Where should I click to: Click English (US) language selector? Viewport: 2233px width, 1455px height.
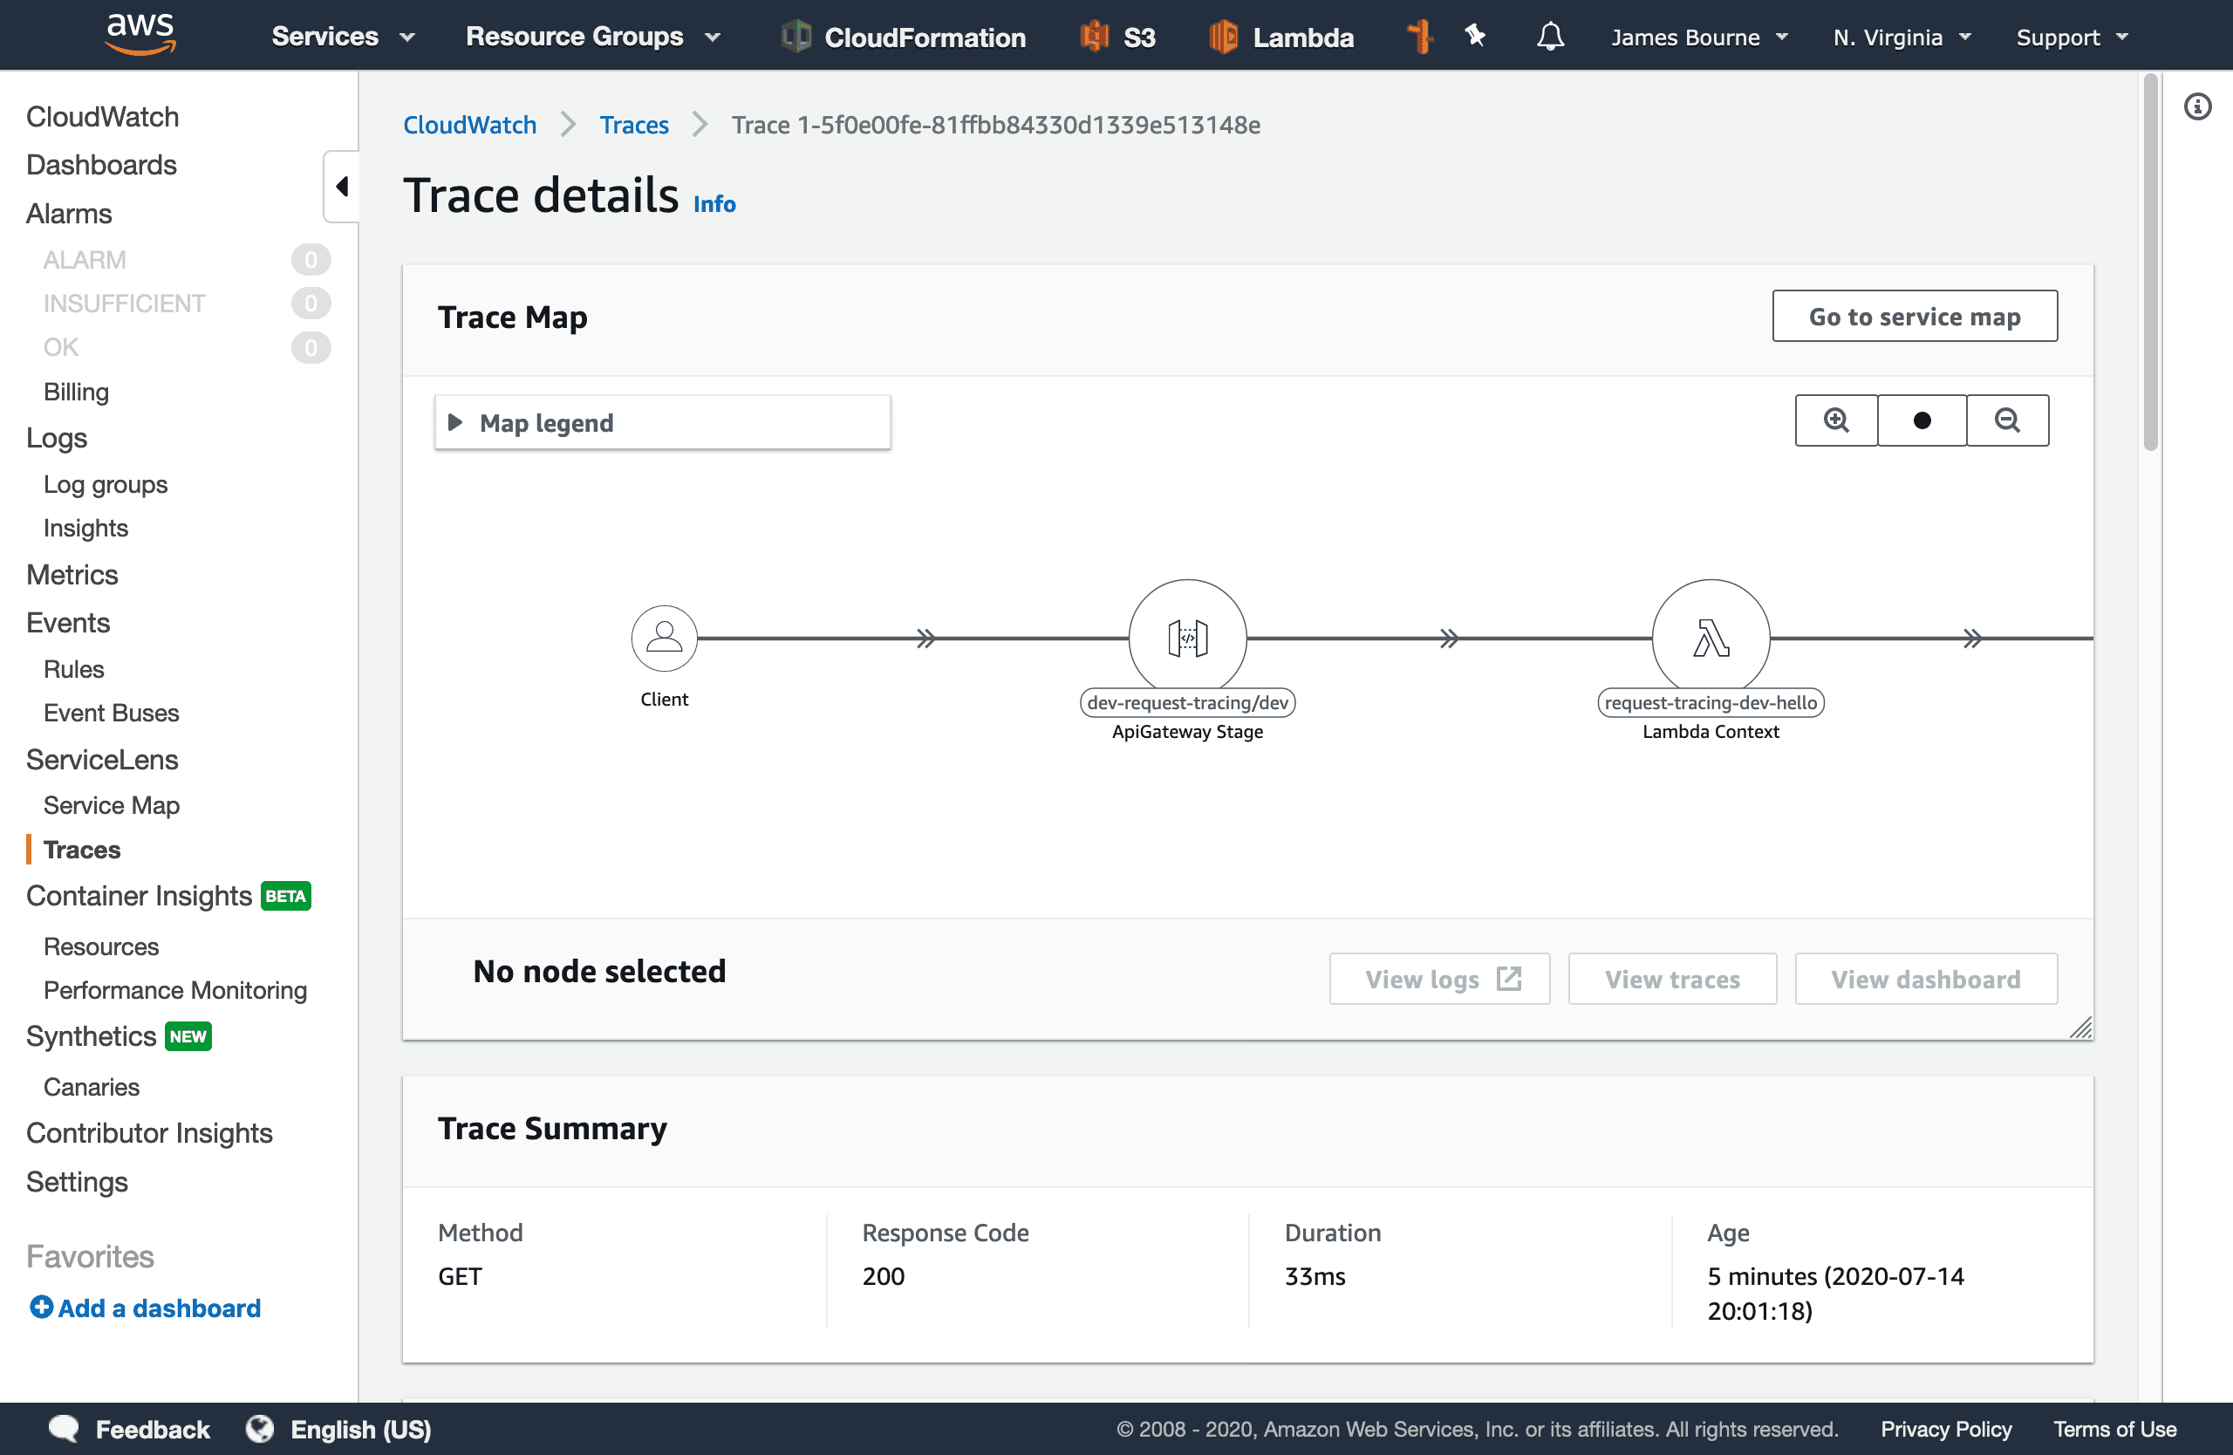[x=360, y=1429]
